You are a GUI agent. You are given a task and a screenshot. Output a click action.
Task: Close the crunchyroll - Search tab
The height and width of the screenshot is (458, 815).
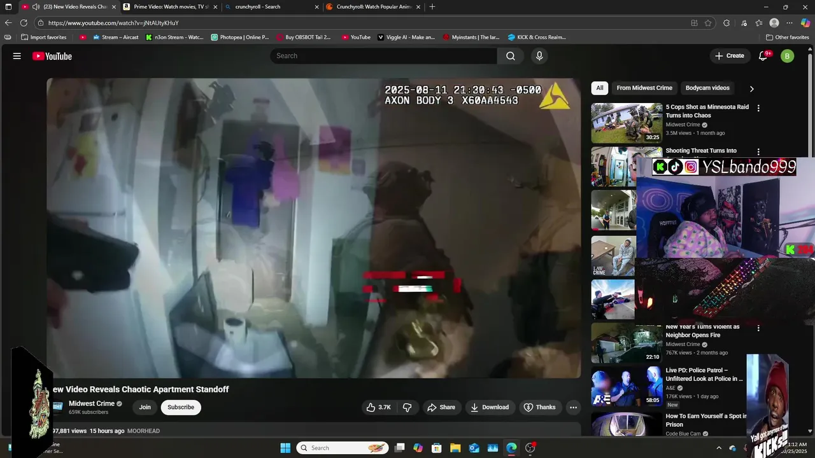coord(317,7)
